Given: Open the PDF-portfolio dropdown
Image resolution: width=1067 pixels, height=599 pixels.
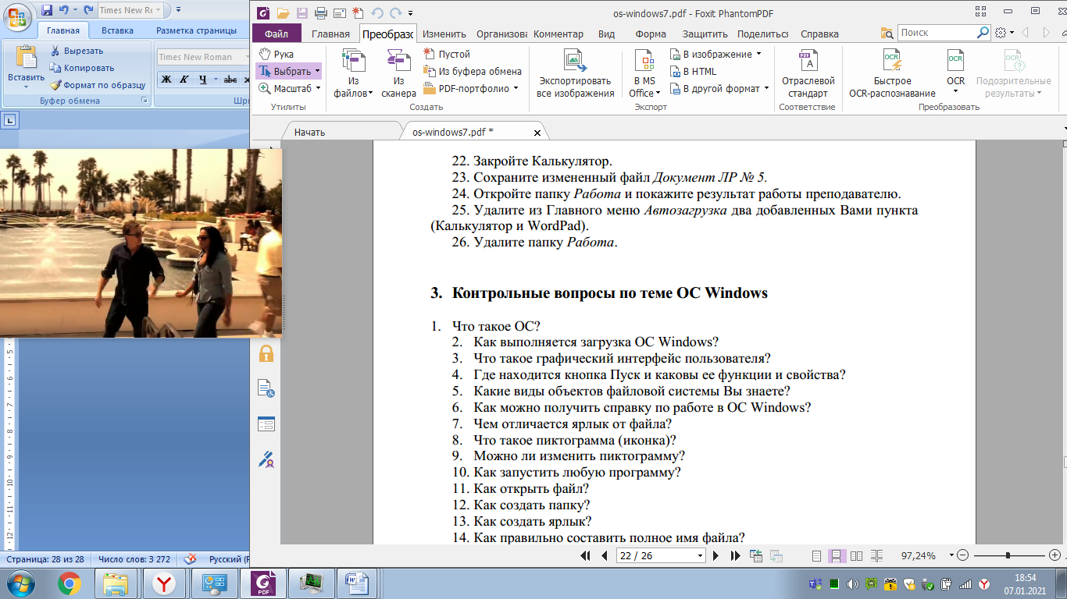Looking at the screenshot, I should [x=516, y=88].
